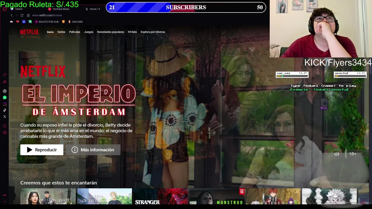
Task: Open the orange HTML5 bookmark icon
Action: click(63, 22)
